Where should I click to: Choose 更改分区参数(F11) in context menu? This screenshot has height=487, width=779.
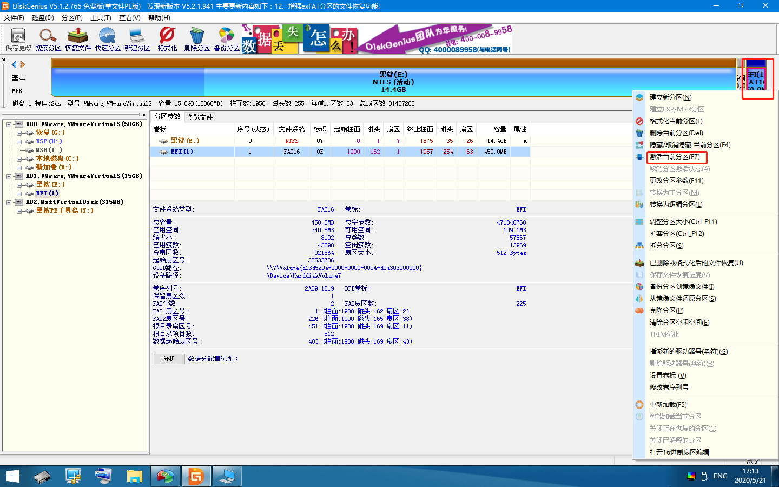(677, 181)
